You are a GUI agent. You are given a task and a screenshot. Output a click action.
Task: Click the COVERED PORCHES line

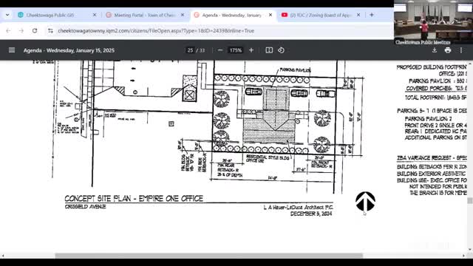(x=437, y=89)
